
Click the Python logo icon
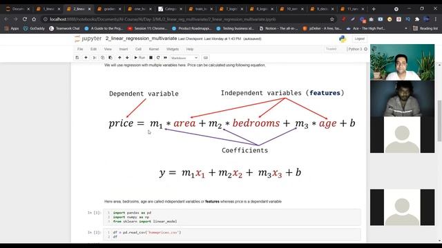(x=343, y=39)
